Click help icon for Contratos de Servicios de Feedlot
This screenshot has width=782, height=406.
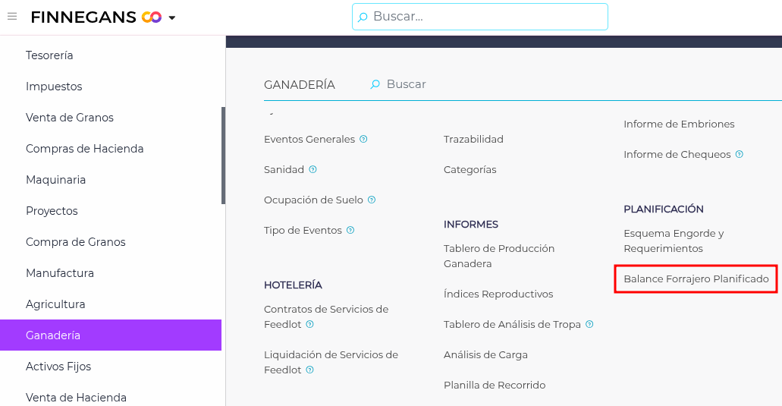[310, 324]
